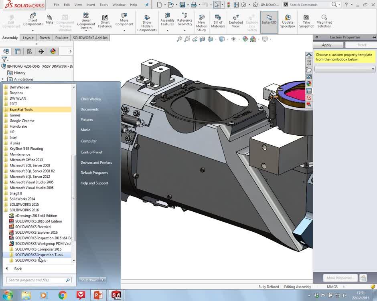The height and width of the screenshot is (301, 377).
Task: Toggle Magnified Selection mode
Action: pyautogui.click(x=324, y=20)
